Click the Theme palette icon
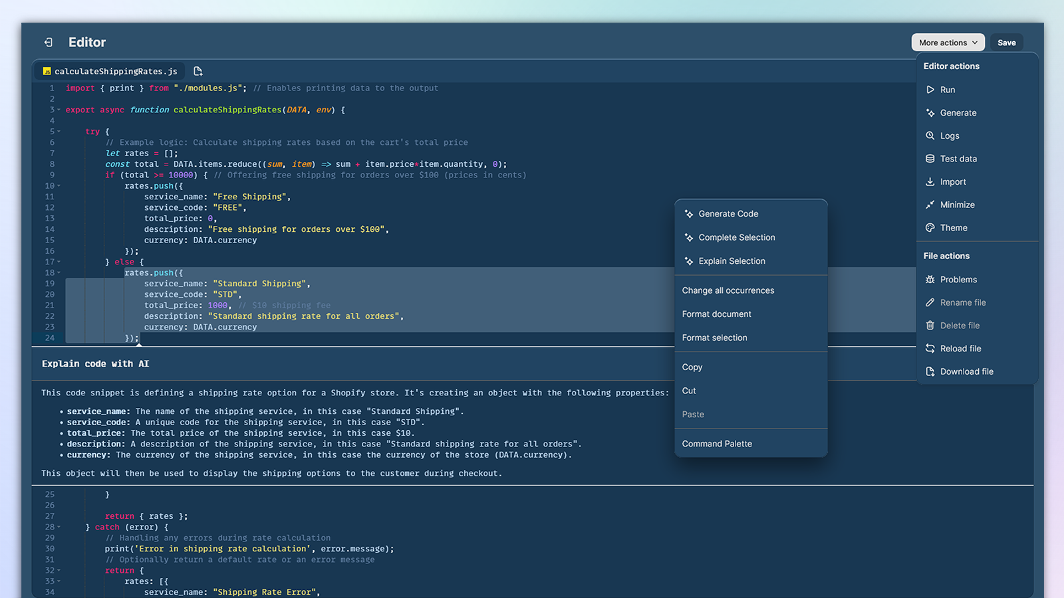 (x=930, y=228)
